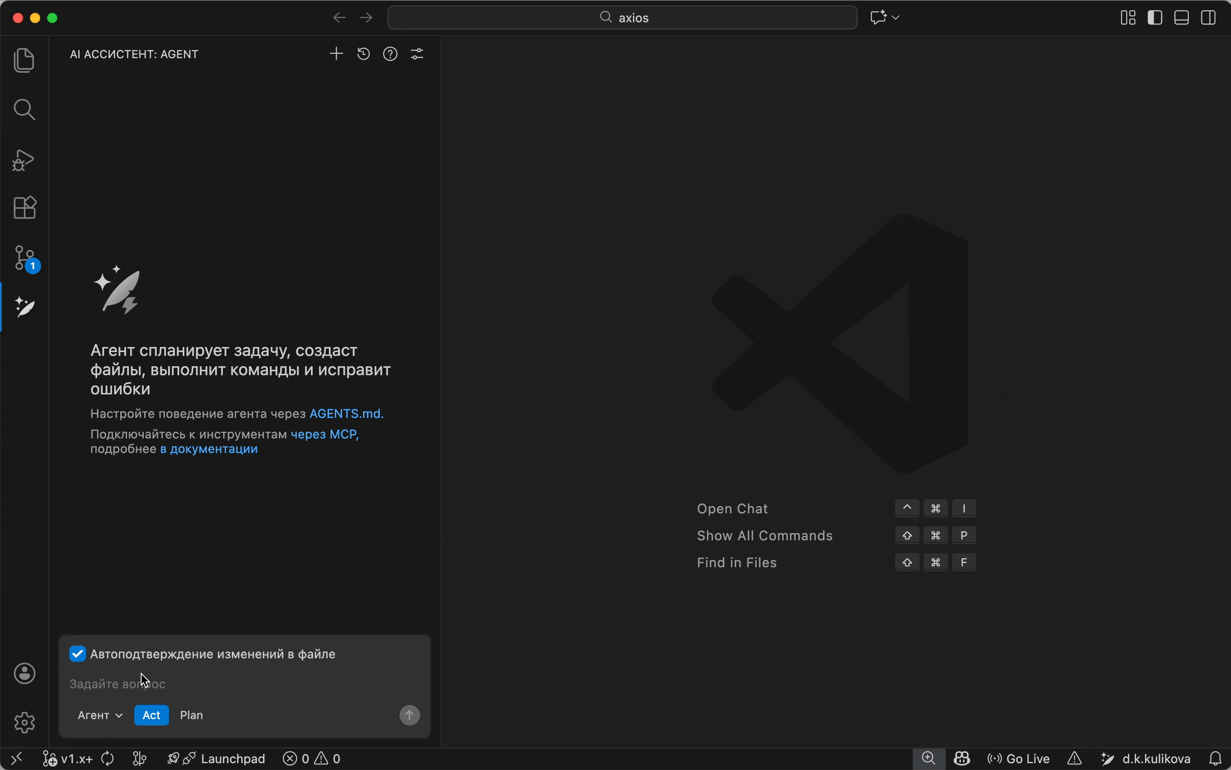The height and width of the screenshot is (770, 1231).
Task: Toggle the primary side bar
Action: [x=1154, y=18]
